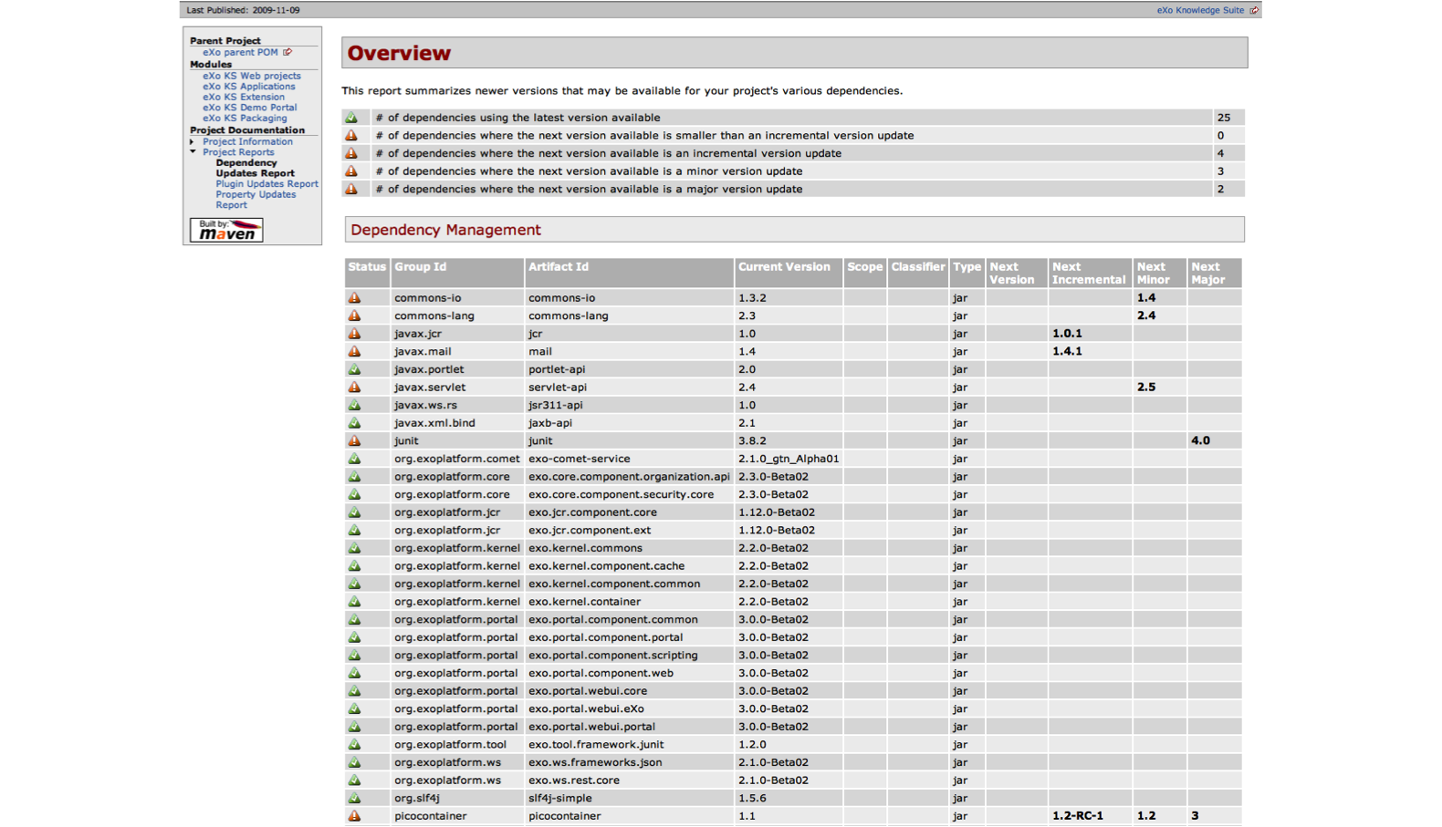The height and width of the screenshot is (827, 1442).
Task: Click the Dependency Management section heading
Action: click(445, 230)
